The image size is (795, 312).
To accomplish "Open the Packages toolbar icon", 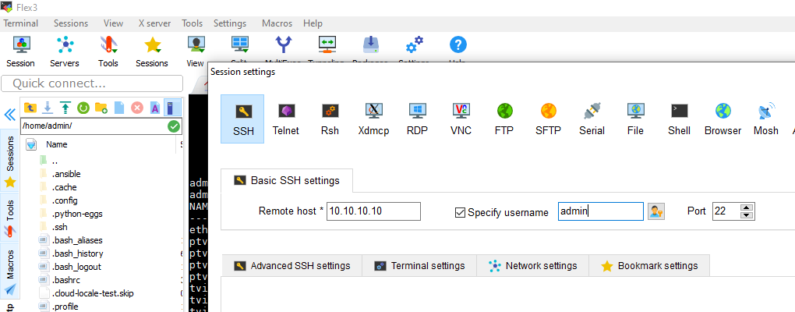I will pyautogui.click(x=371, y=44).
